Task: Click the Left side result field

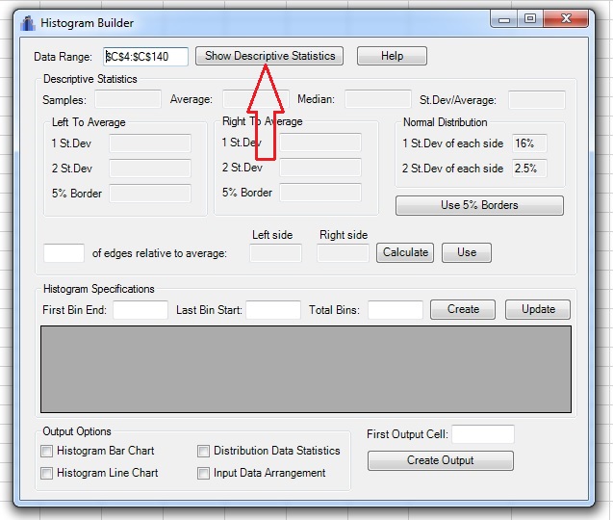Action: (275, 253)
